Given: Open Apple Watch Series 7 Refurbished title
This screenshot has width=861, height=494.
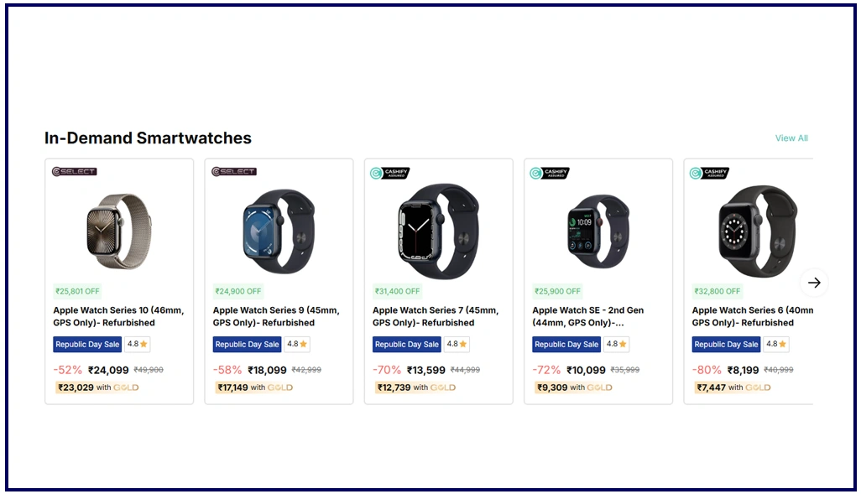Looking at the screenshot, I should point(435,316).
